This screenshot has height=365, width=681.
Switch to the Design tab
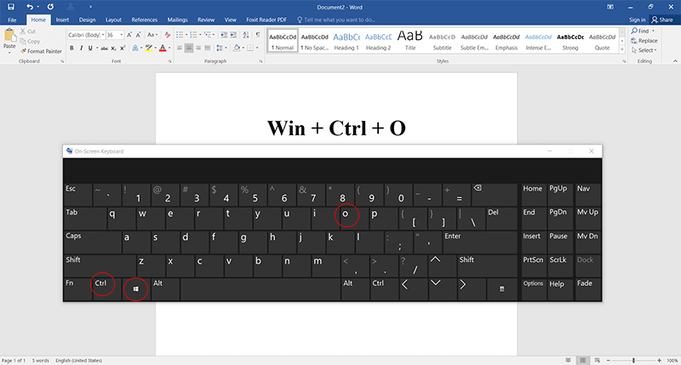pyautogui.click(x=87, y=20)
